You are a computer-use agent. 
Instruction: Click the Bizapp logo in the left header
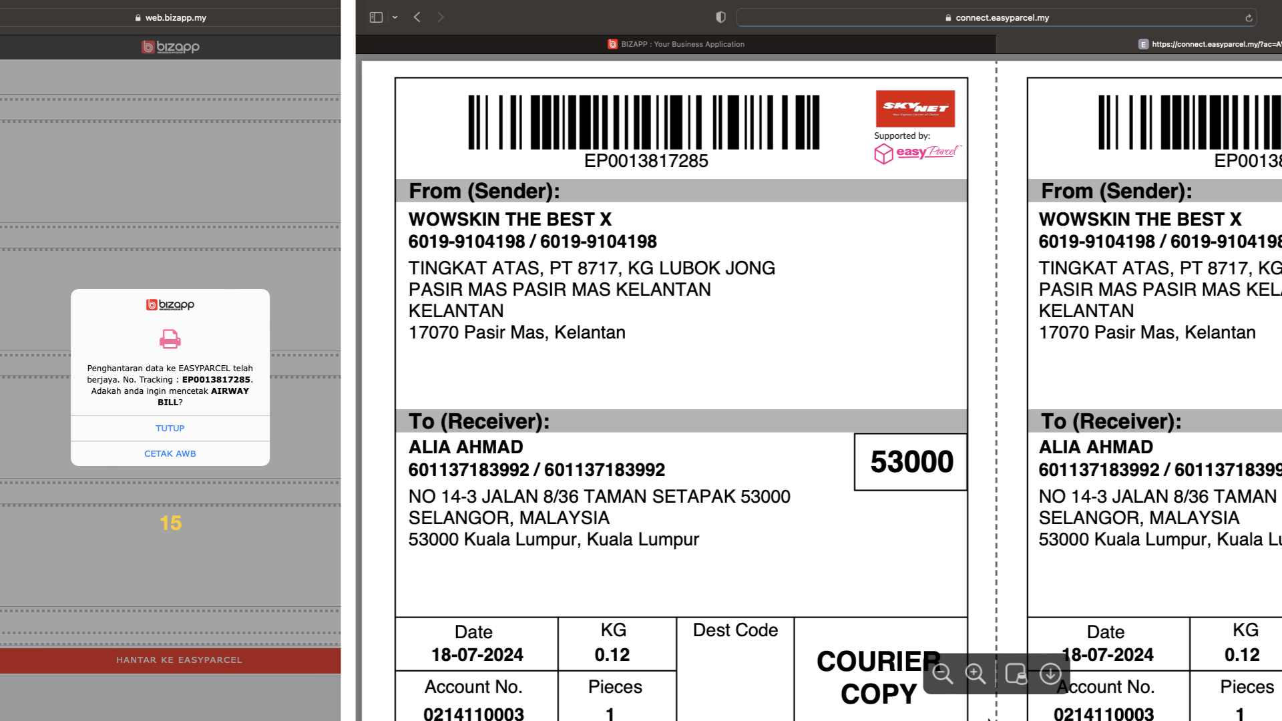[170, 47]
